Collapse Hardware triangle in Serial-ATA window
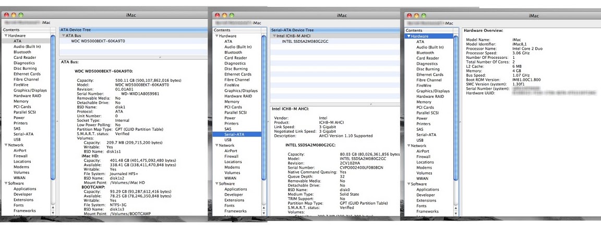601x238 pixels. [217, 36]
